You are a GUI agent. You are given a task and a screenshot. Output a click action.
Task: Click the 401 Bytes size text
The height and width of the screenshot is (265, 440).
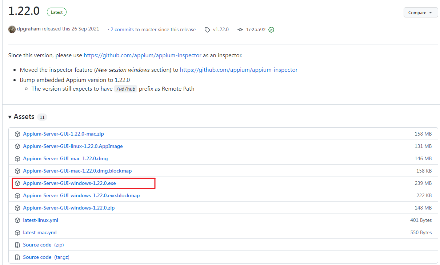click(x=421, y=220)
